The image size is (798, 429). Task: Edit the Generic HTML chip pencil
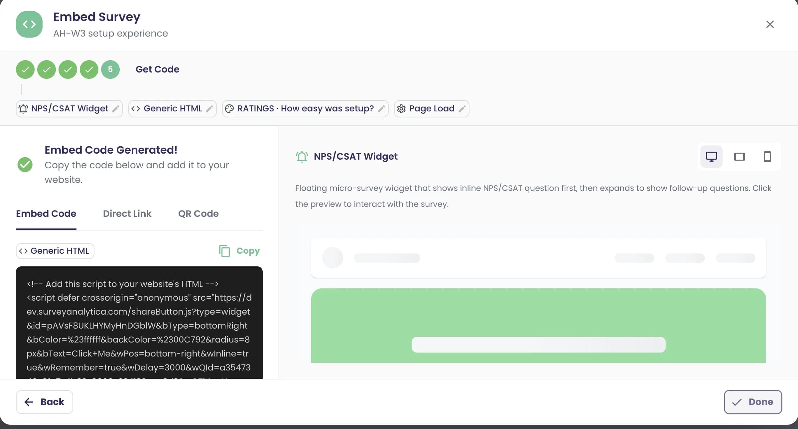click(209, 109)
